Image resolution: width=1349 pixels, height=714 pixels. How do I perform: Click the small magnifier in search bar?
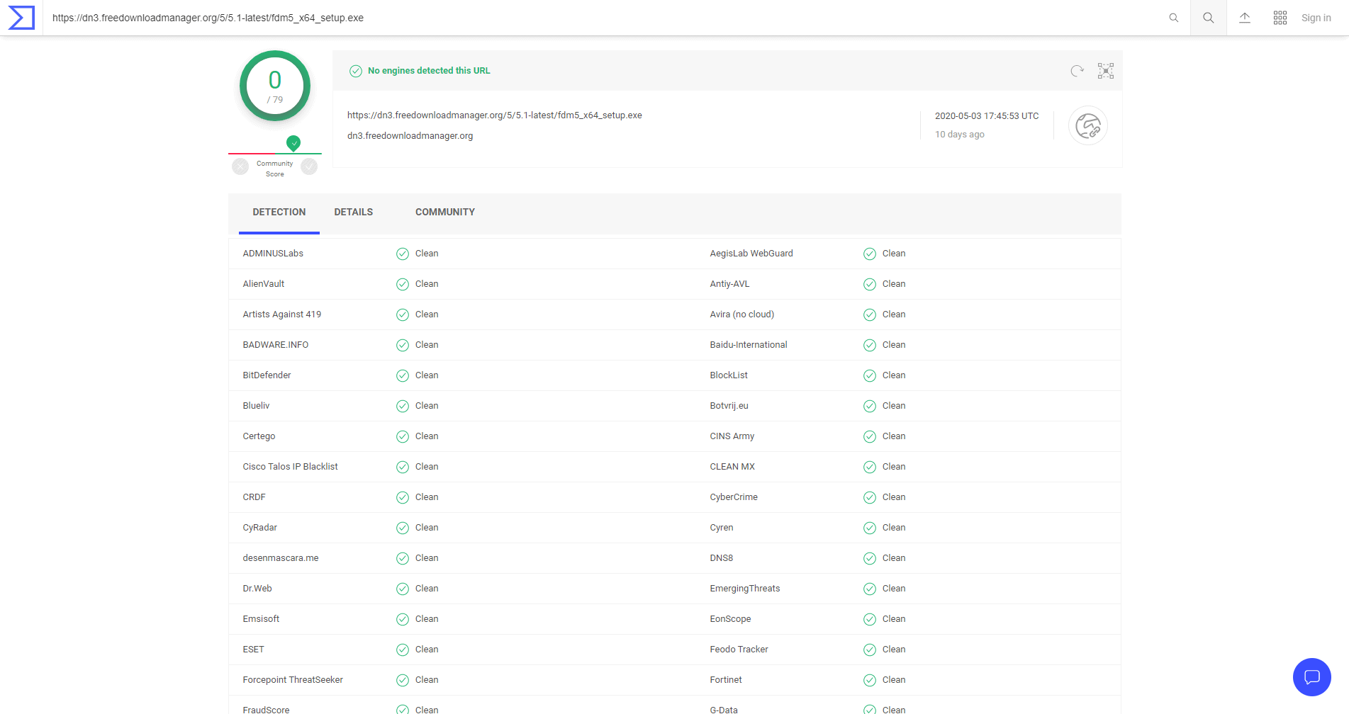pyautogui.click(x=1173, y=18)
